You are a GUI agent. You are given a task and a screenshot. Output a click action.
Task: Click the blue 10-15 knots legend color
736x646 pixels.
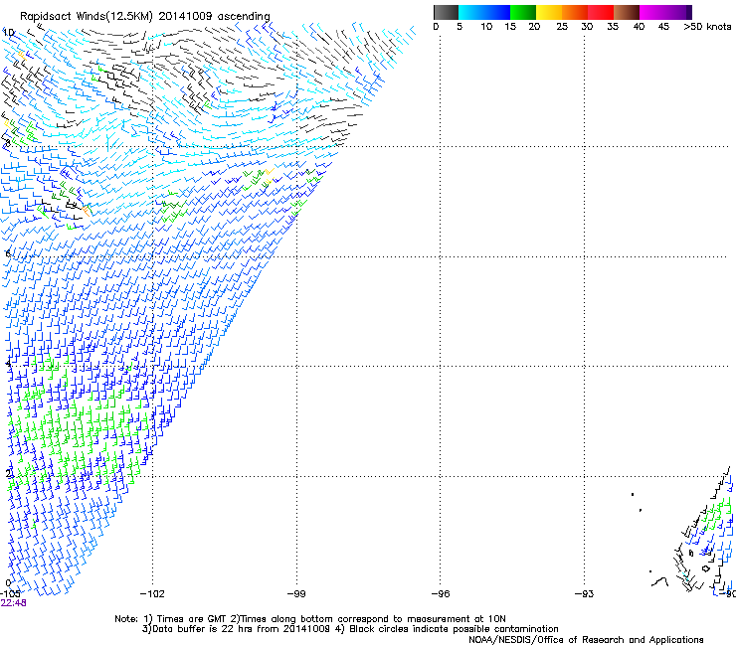pos(497,12)
